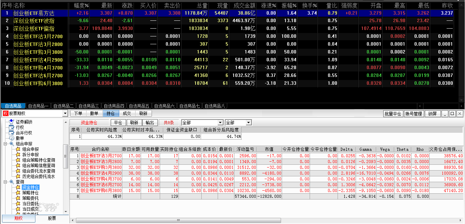This screenshot has width=465, height=224.
Task: Click the Delta column header
Action: [347, 149]
